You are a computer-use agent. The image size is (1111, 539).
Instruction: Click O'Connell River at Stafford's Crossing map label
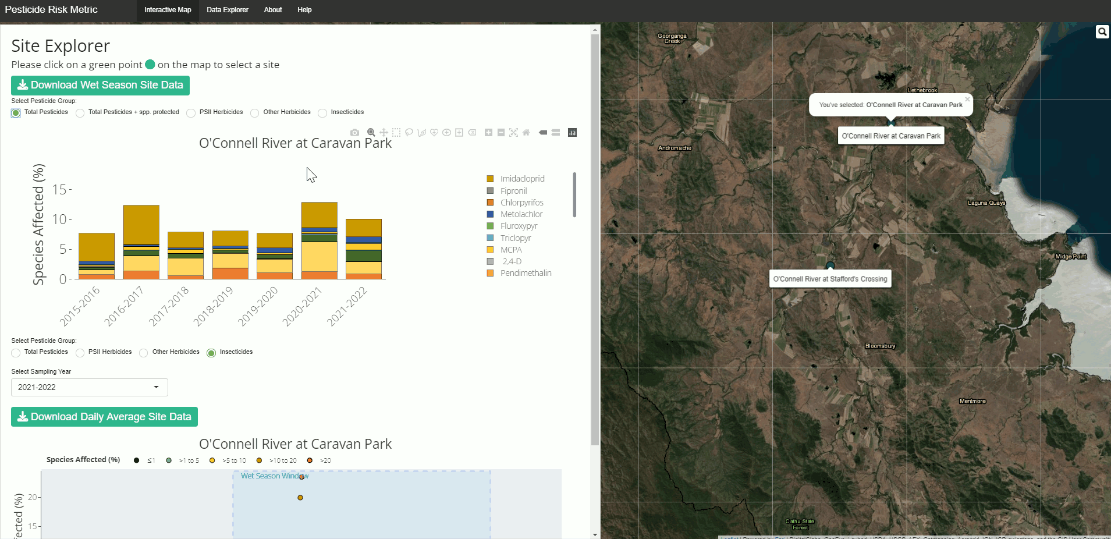pyautogui.click(x=830, y=279)
